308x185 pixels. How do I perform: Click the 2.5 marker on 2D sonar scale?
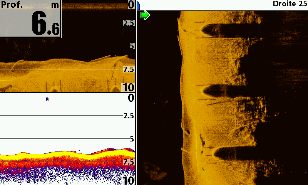(x=129, y=116)
